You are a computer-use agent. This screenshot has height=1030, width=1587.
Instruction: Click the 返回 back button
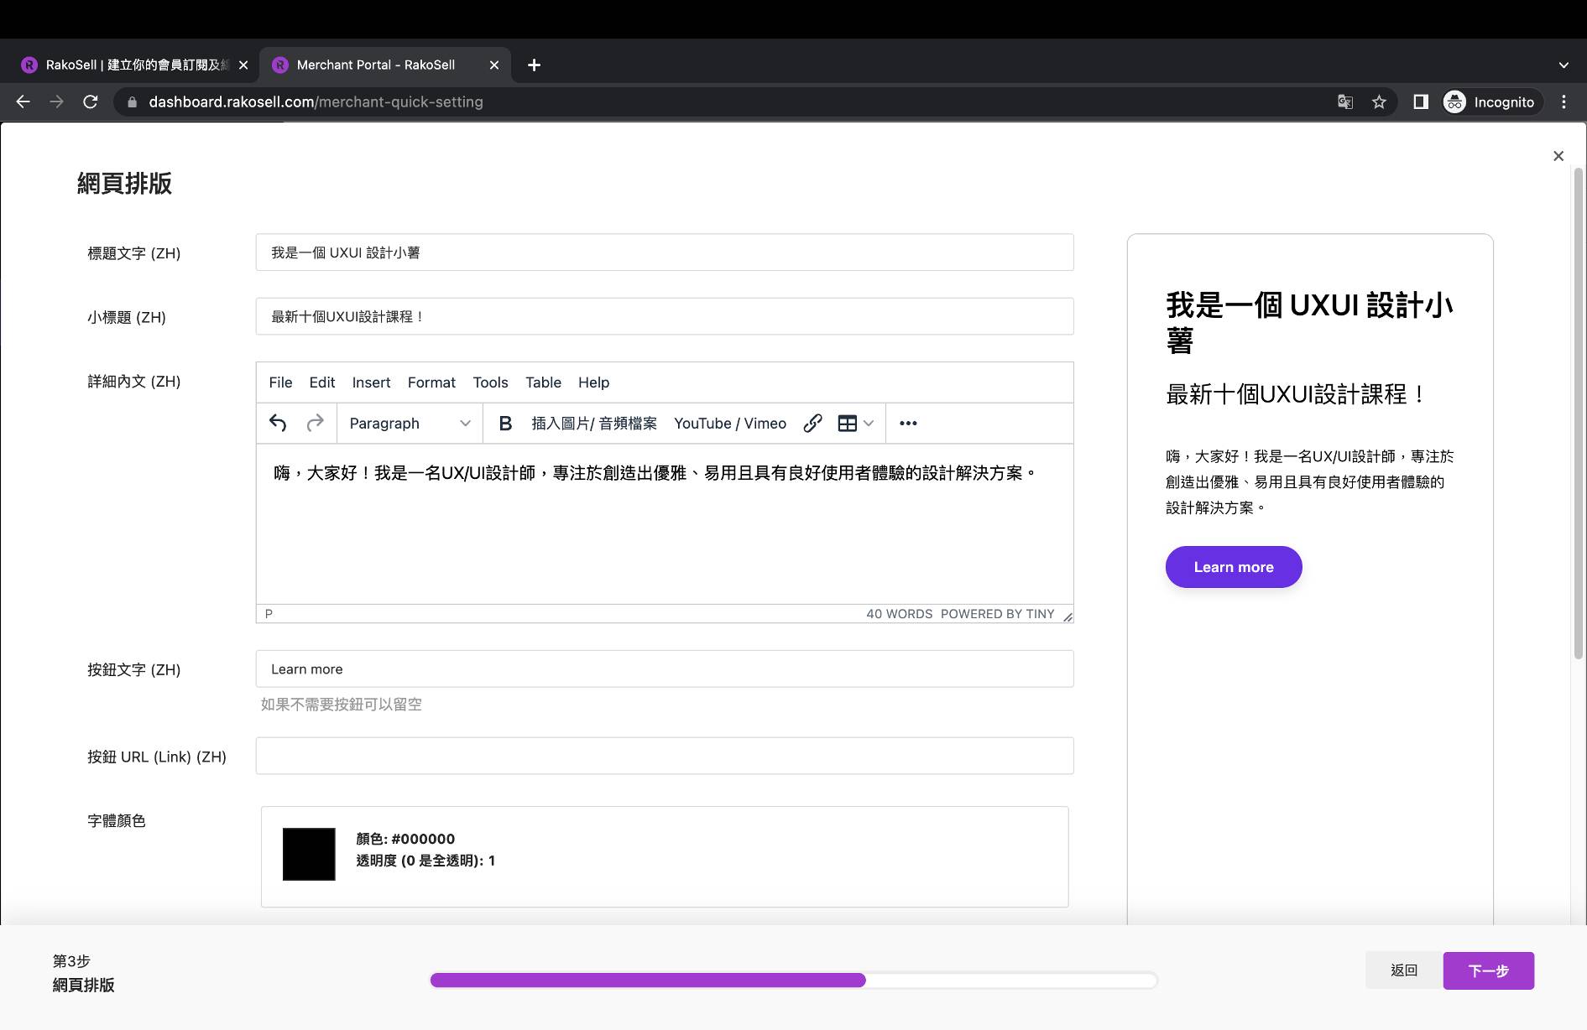[1403, 970]
